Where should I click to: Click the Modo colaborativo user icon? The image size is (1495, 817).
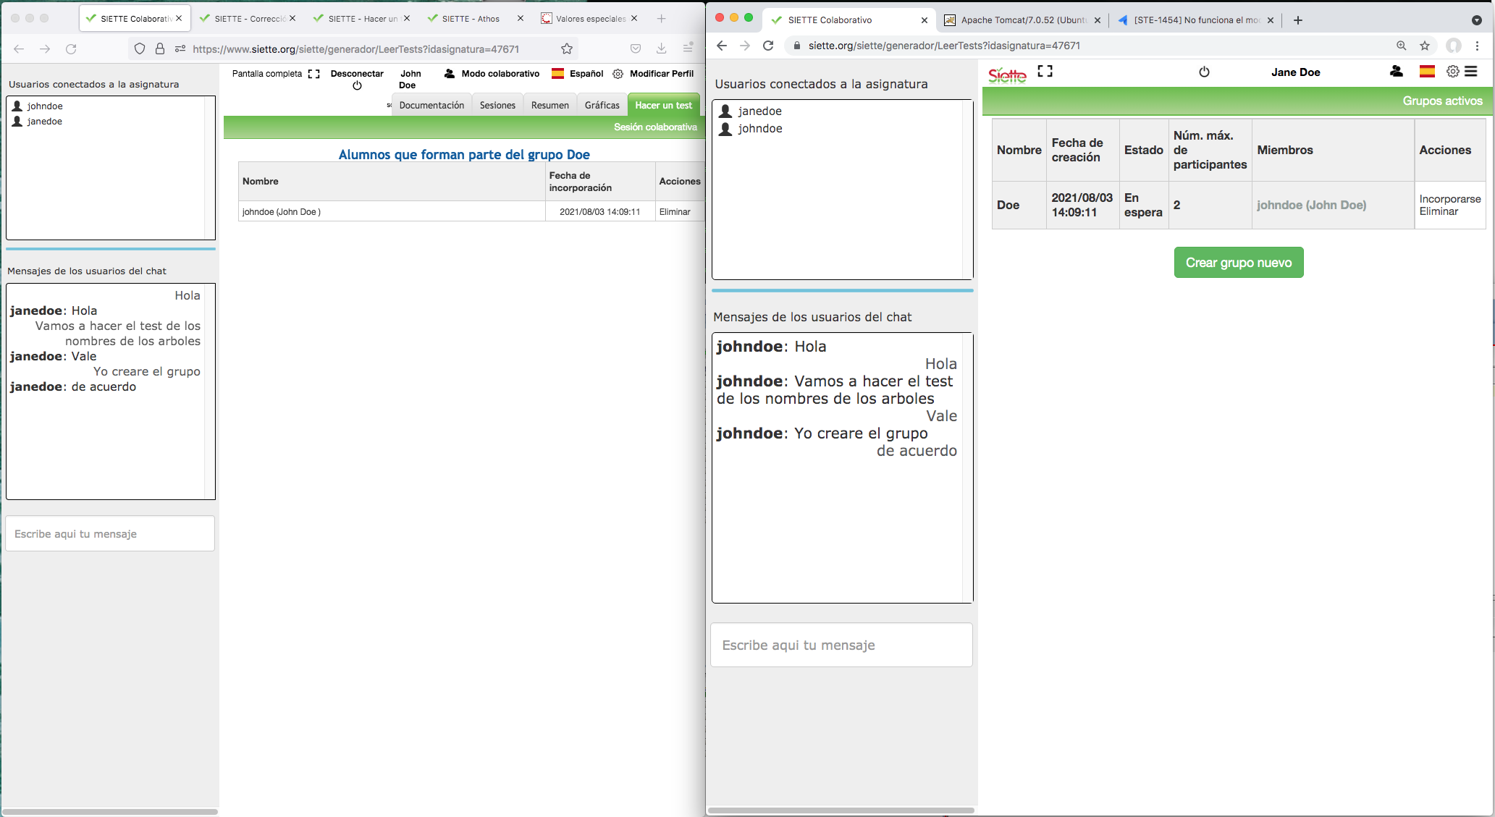tap(450, 74)
